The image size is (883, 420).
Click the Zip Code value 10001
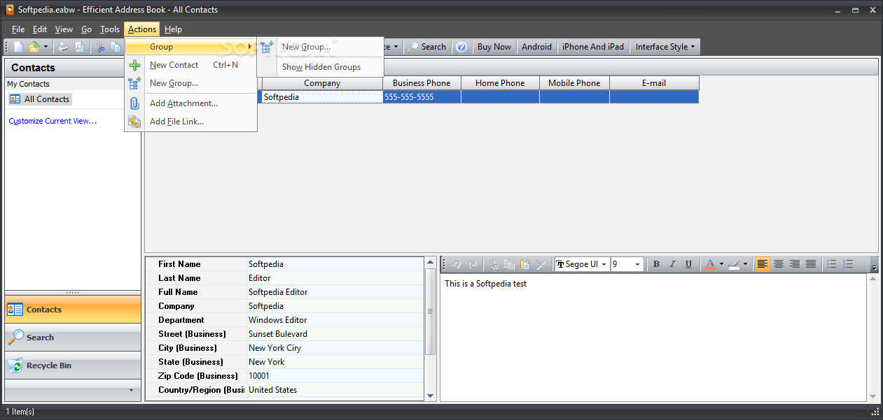[335, 376]
